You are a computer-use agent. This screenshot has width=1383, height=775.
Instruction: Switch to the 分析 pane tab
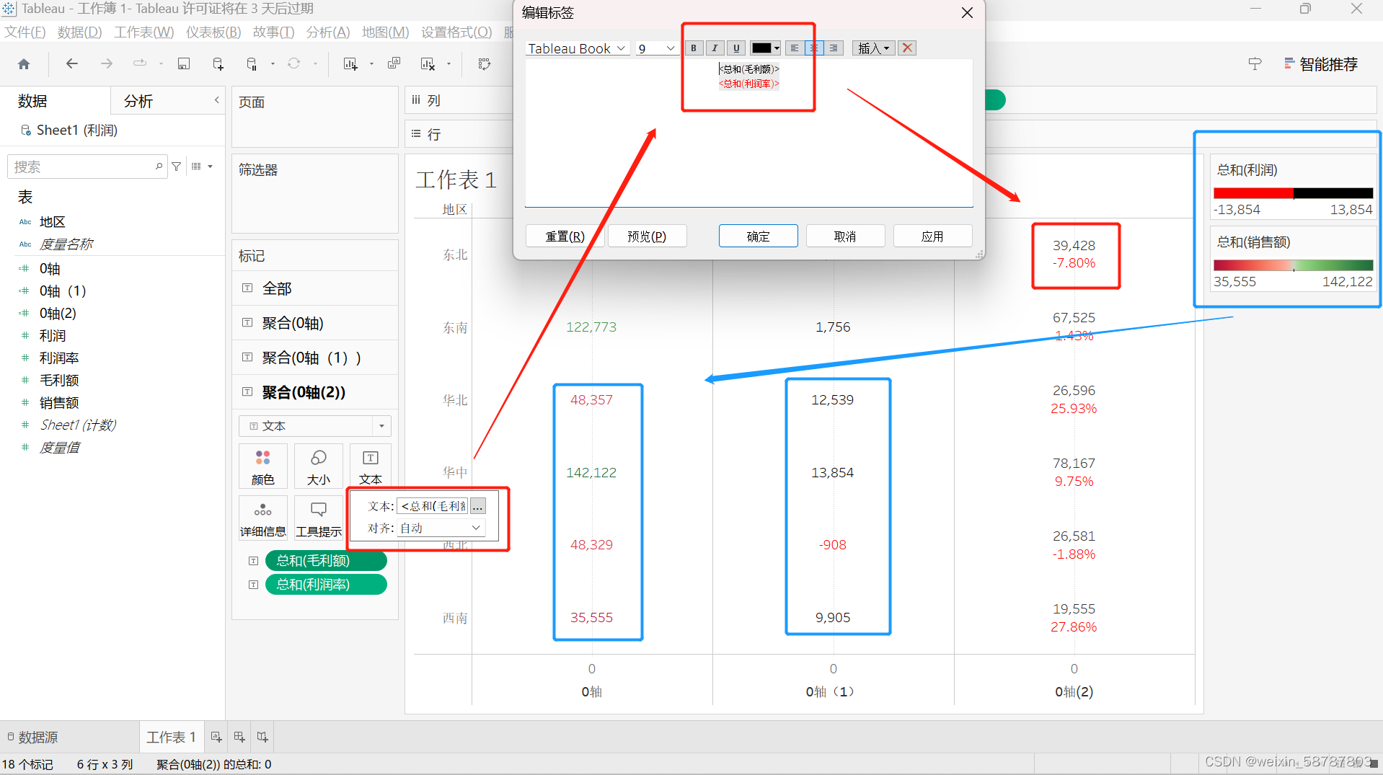[x=138, y=101]
